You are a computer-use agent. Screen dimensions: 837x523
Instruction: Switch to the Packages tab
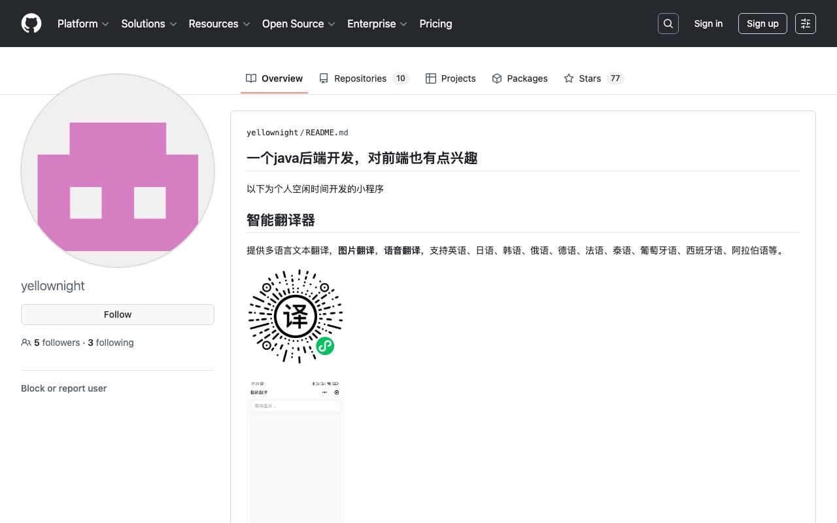point(520,78)
